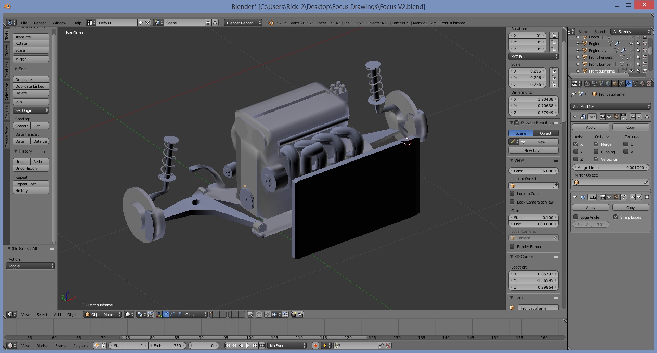Enable Lock Camera to View
This screenshot has height=353, width=657.
(x=512, y=202)
